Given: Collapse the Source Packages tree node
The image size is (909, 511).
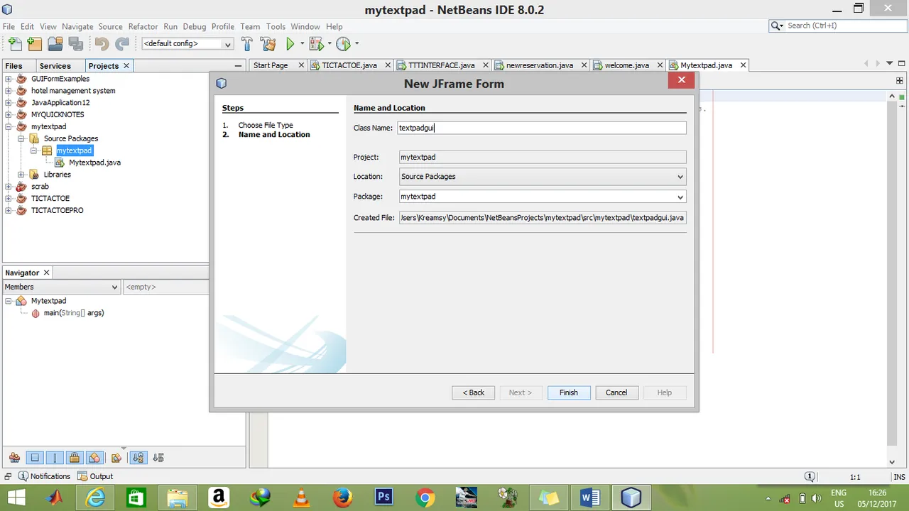Looking at the screenshot, I should 21,138.
